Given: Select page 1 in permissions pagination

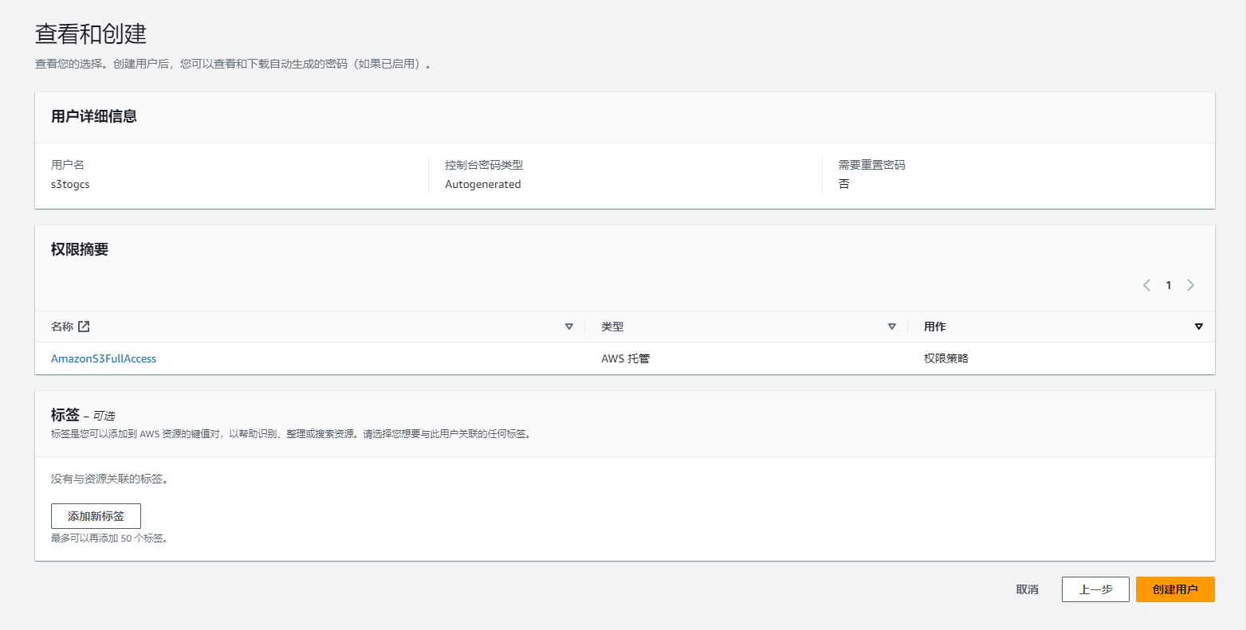Looking at the screenshot, I should [1169, 285].
